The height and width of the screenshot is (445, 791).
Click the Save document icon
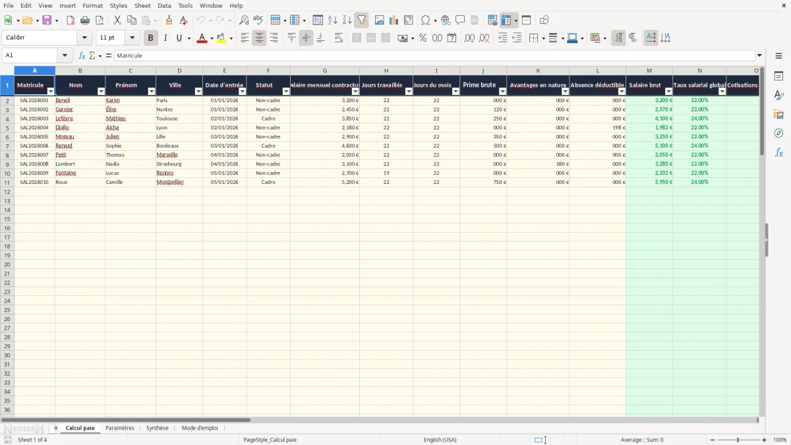pos(47,20)
